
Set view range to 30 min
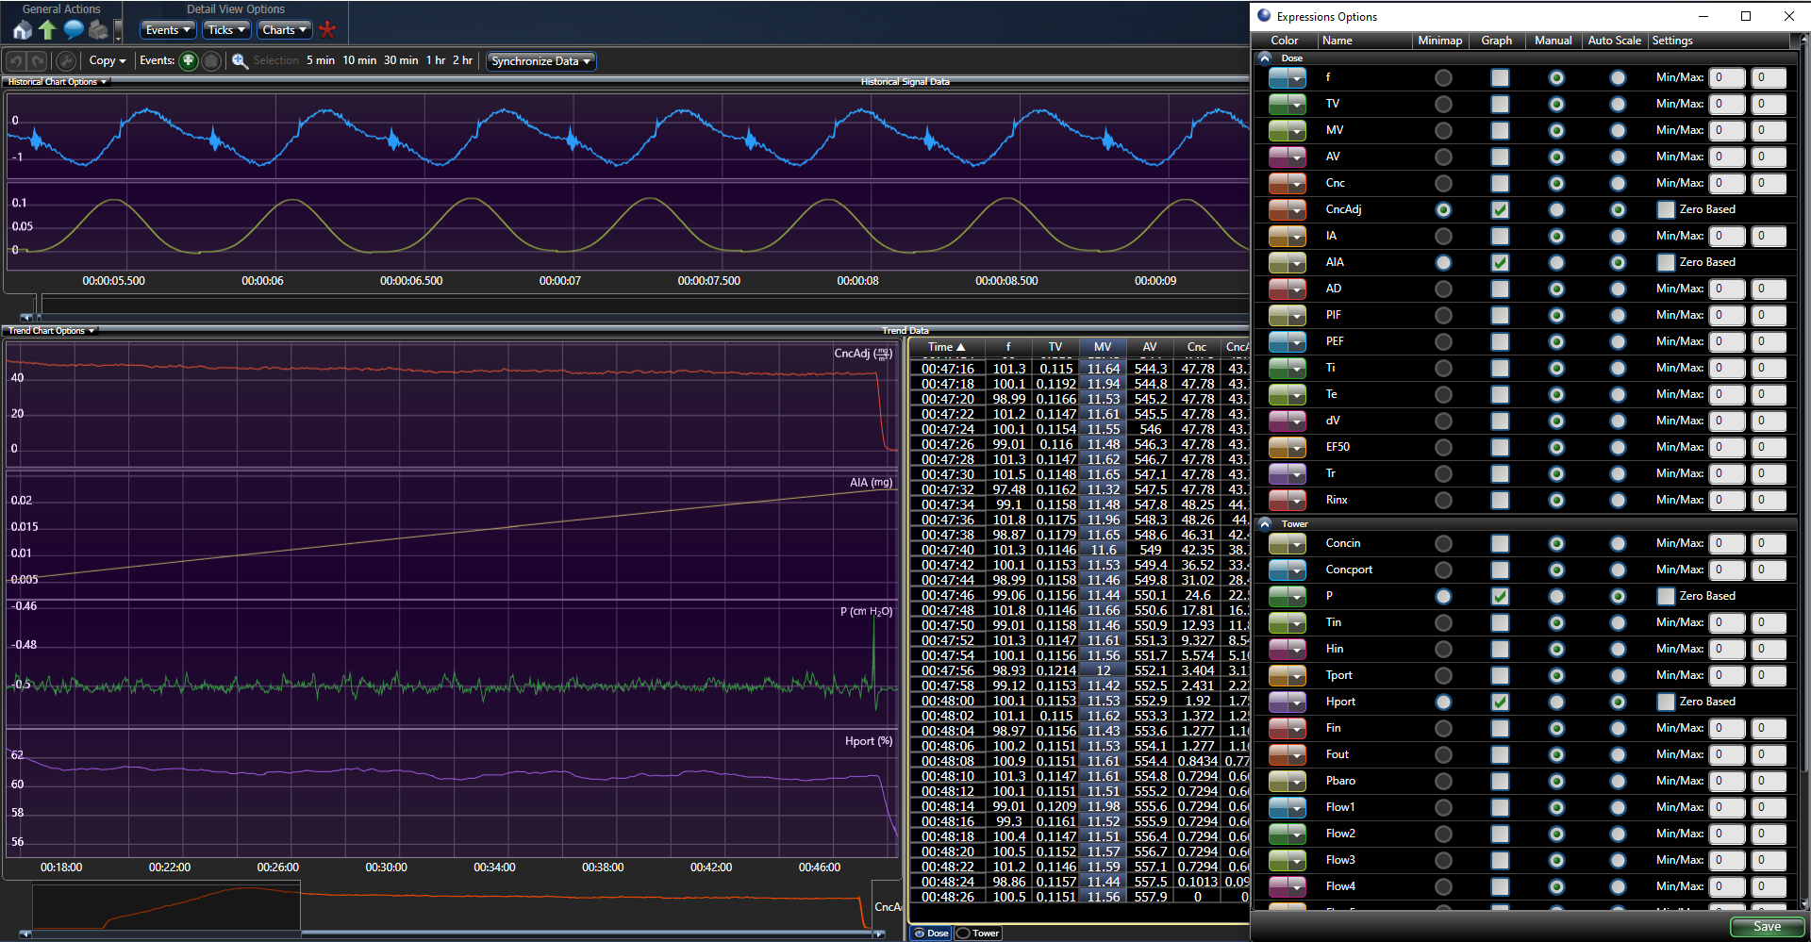401,60
